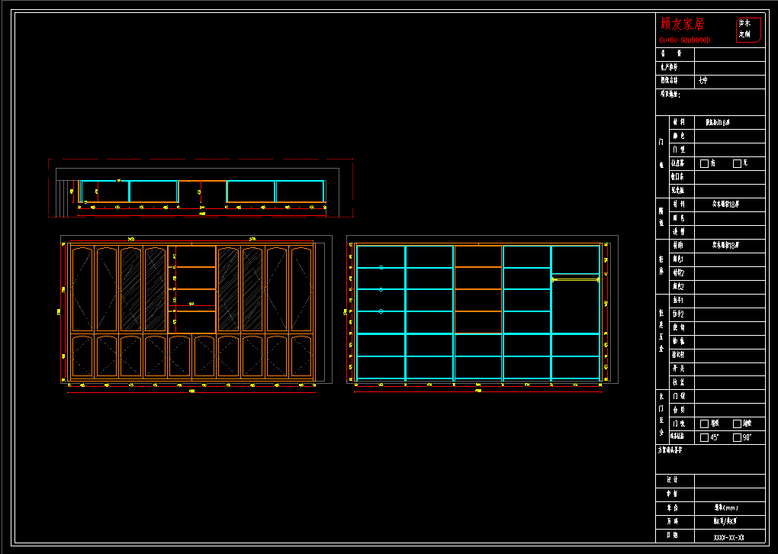This screenshot has height=554, width=778.
Task: Click the XXXX-XX-XX date field
Action: (x=728, y=536)
